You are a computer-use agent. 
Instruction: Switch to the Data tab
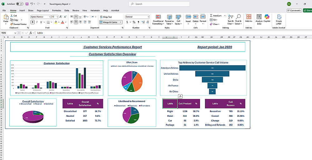(x=67, y=10)
